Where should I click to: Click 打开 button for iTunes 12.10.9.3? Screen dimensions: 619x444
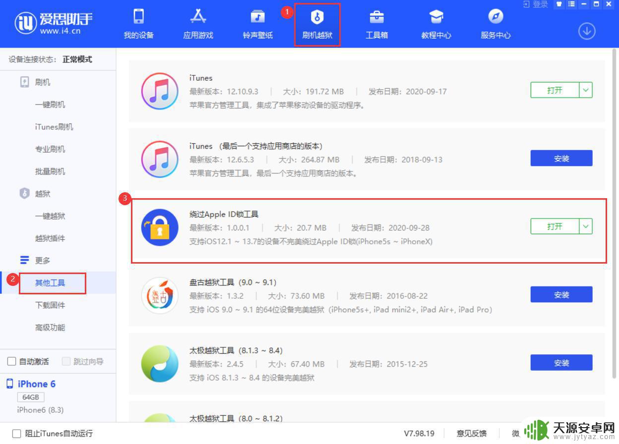[x=555, y=90]
